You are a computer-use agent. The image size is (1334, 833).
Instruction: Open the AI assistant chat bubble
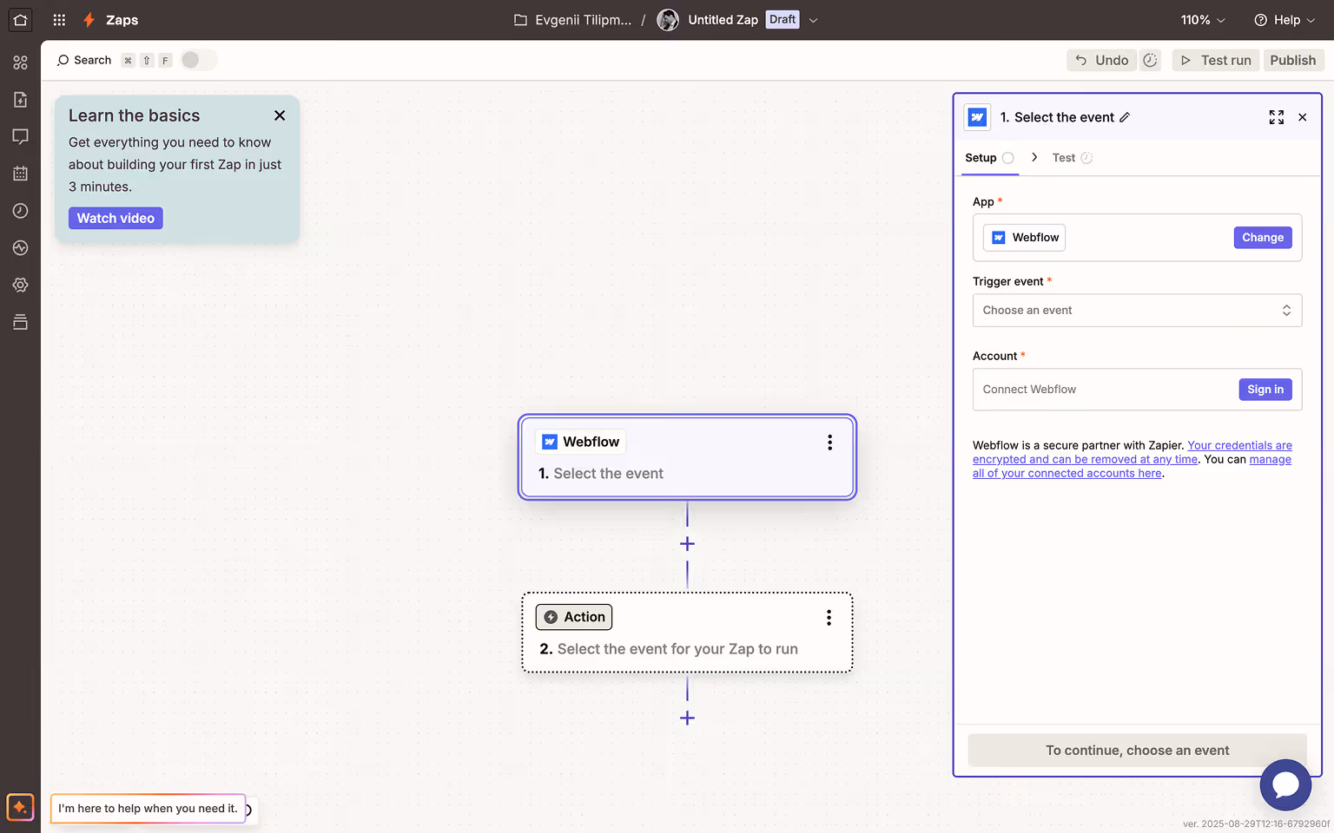(x=1285, y=784)
